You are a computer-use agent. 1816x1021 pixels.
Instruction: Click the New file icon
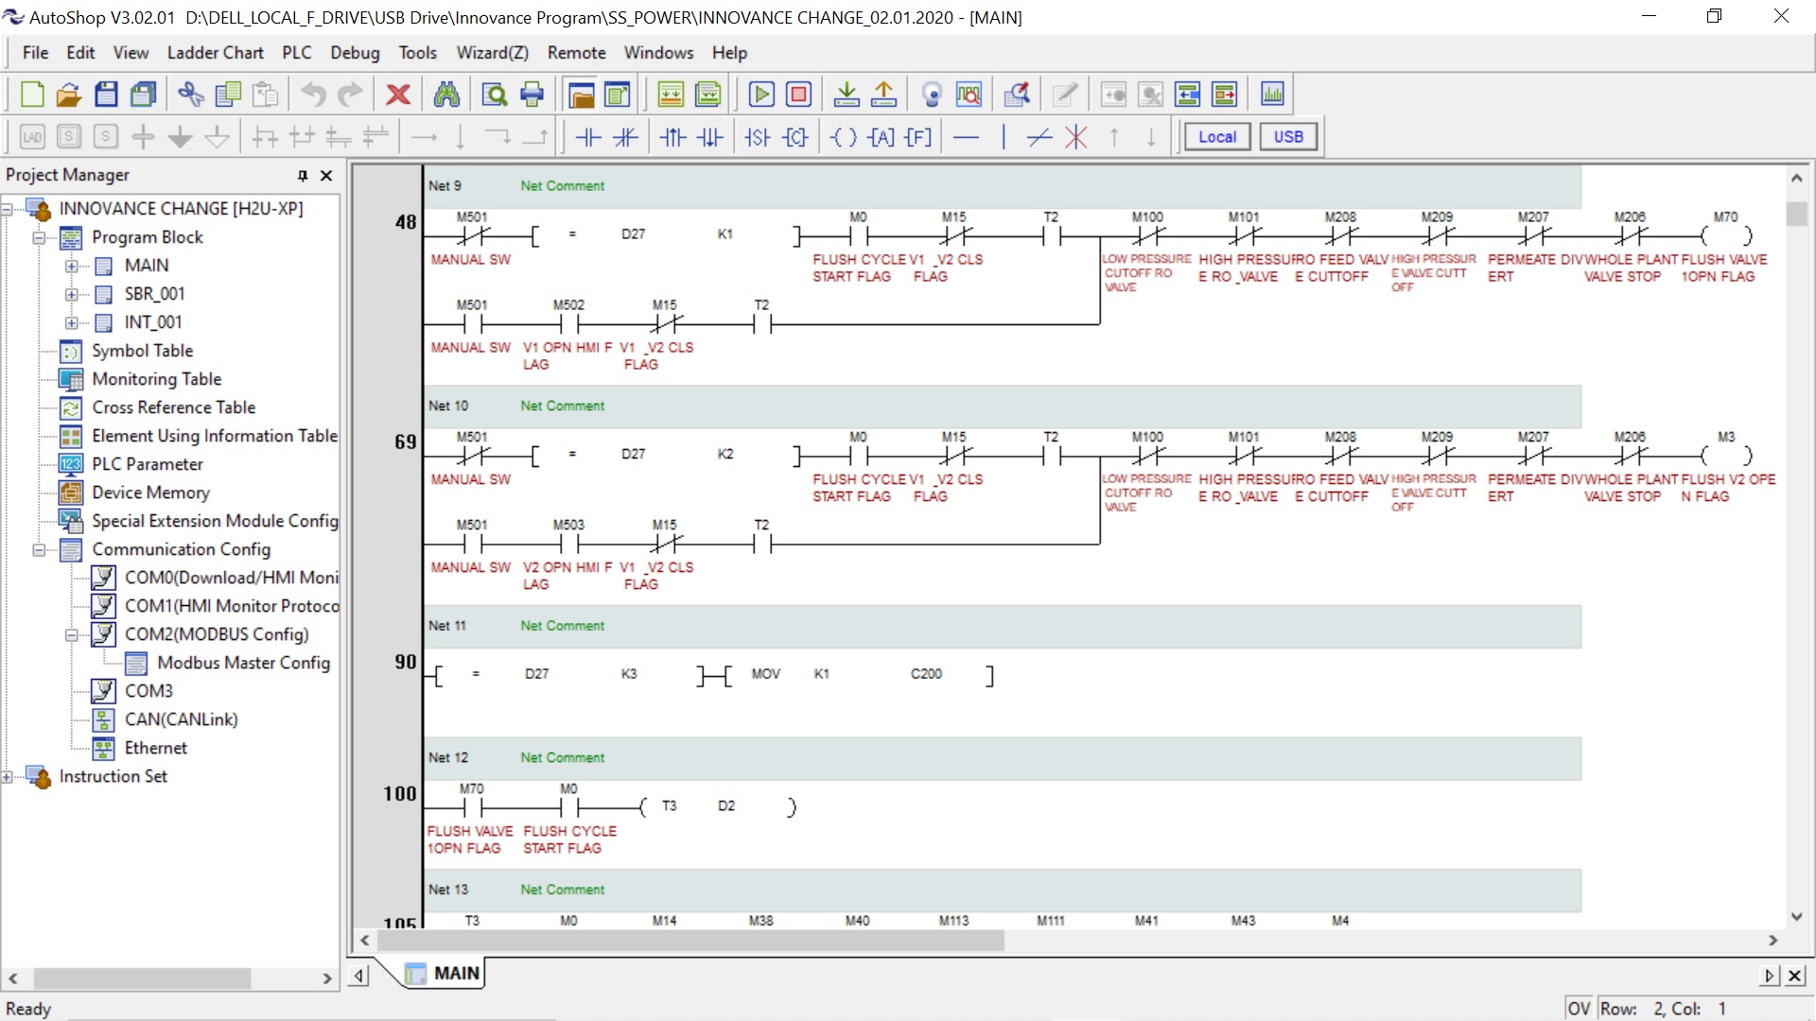pos(32,95)
